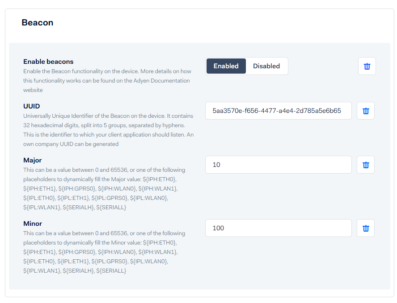Image resolution: width=397 pixels, height=303 pixels.
Task: Focus the UUID input field
Action: click(278, 111)
